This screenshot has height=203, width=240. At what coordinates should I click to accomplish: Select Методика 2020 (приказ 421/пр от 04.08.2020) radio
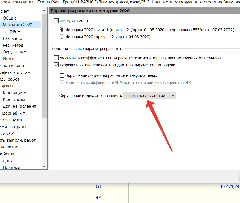coord(62,37)
